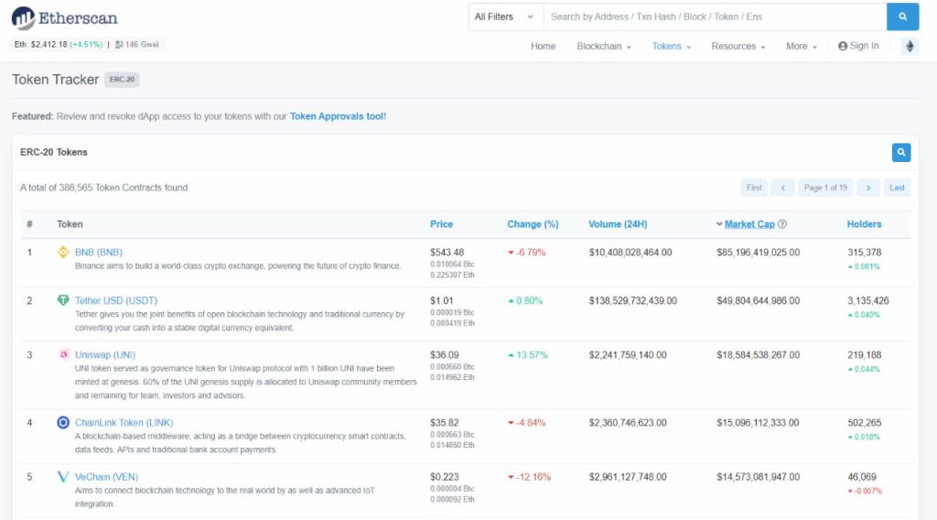The width and height of the screenshot is (937, 520).
Task: Click ChainLink holders count 502,265
Action: click(864, 423)
